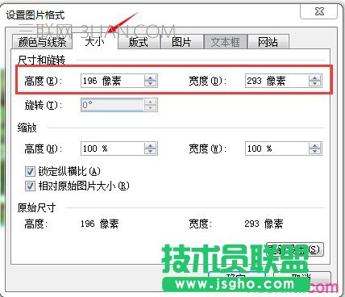Switch to the 颜色与线条 tab

pyautogui.click(x=43, y=42)
